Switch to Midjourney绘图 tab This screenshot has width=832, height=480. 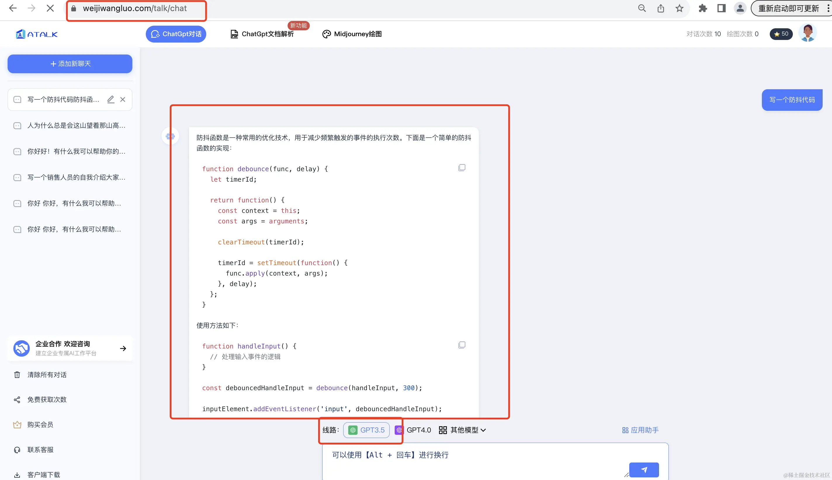coord(352,34)
